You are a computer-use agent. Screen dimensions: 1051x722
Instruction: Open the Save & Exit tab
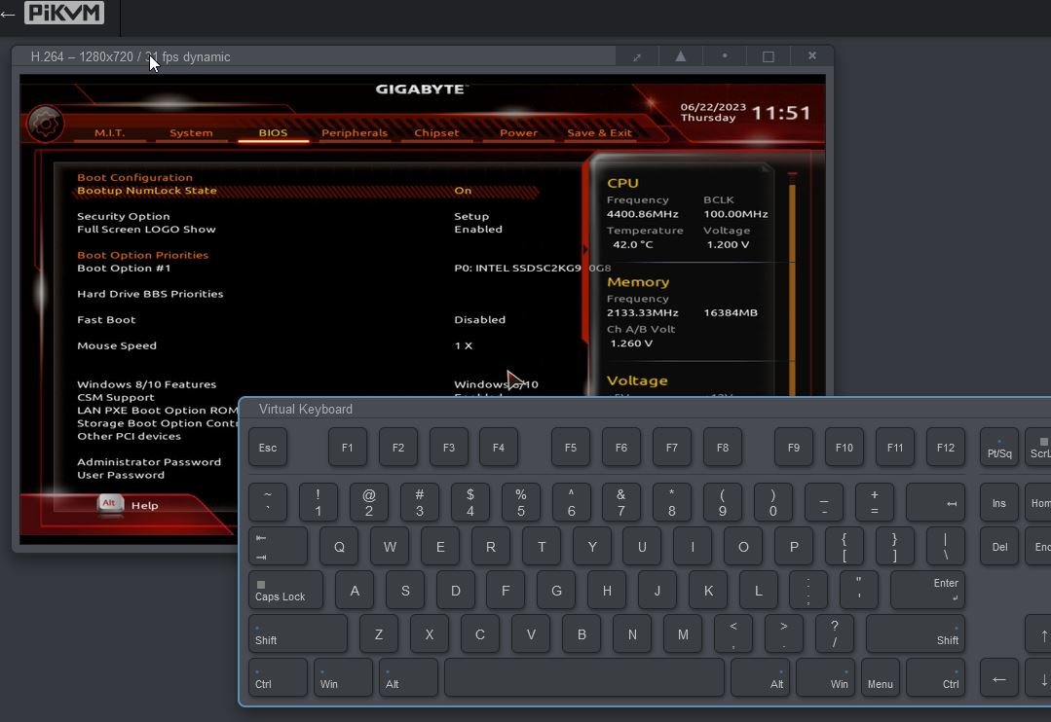coord(599,132)
